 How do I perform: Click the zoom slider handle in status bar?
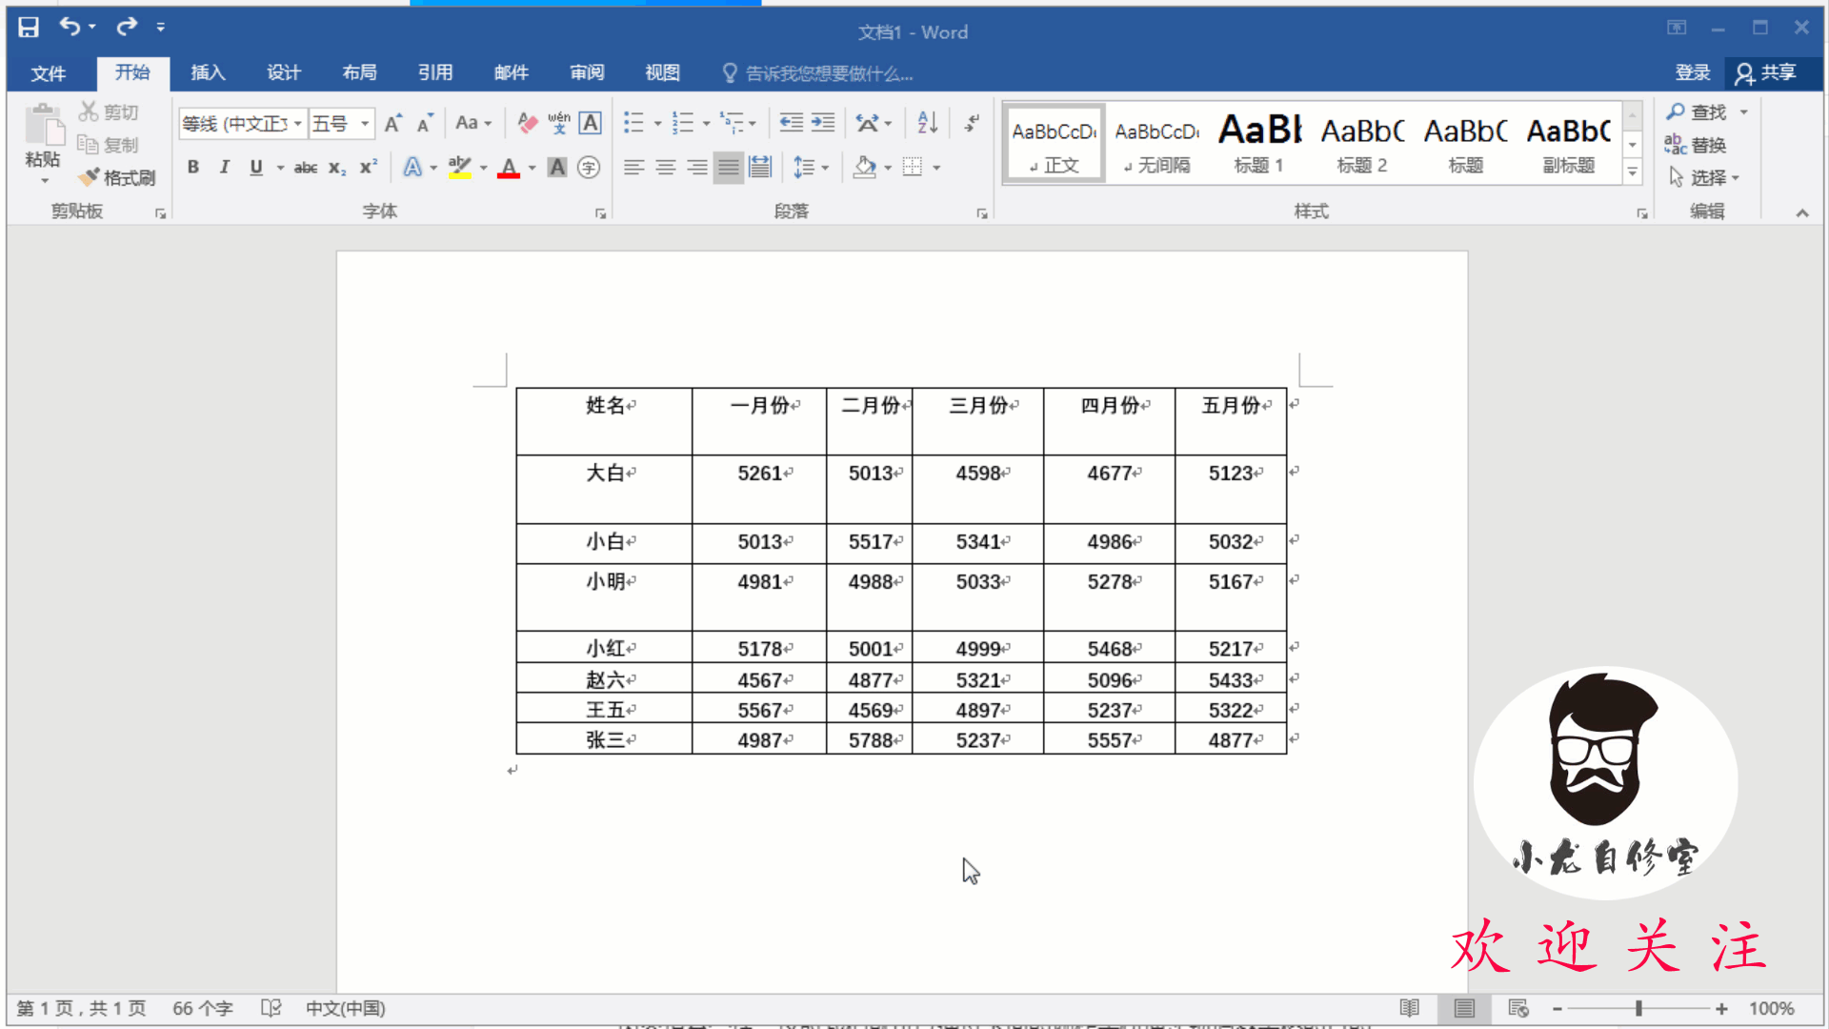(x=1638, y=1008)
